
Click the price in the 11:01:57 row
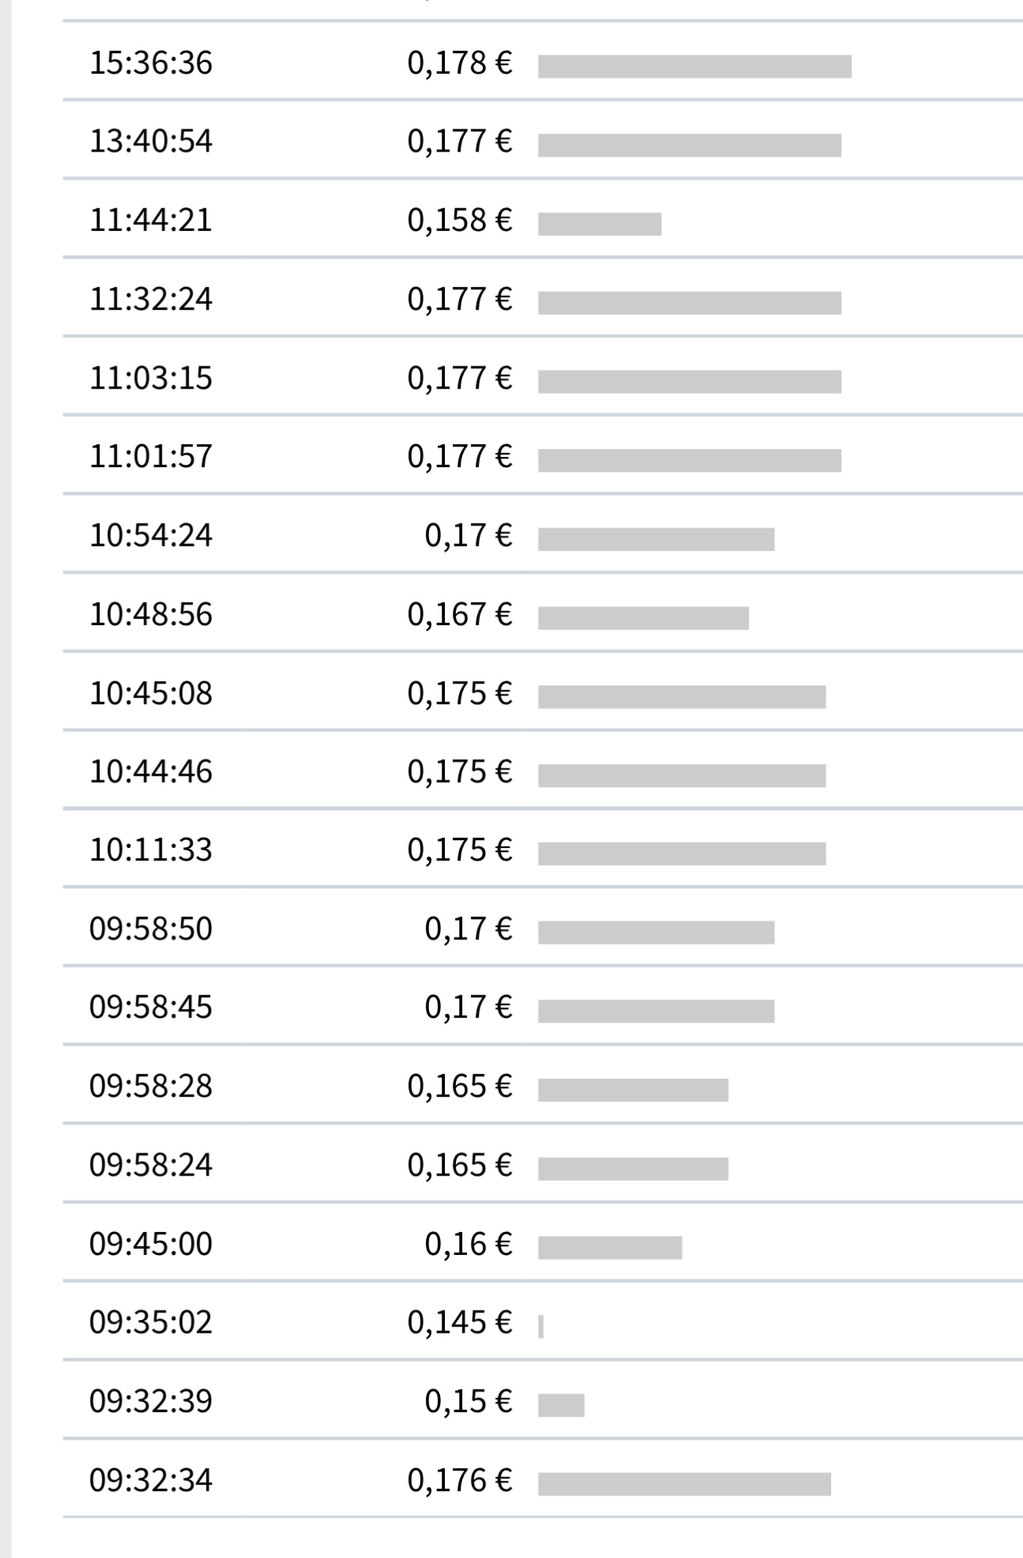point(459,457)
